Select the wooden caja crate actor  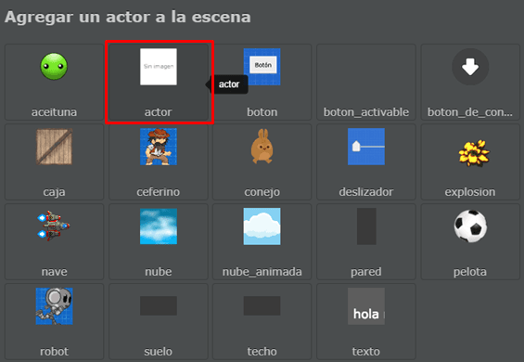click(54, 162)
